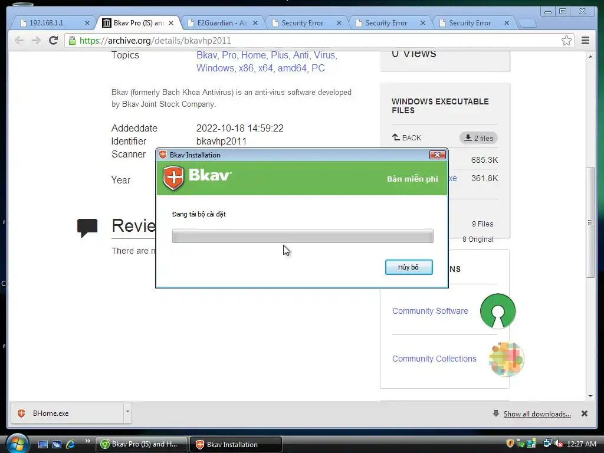Screen dimensions: 604x453
Task: Click the green HTTPS padlock icon
Action: [72, 41]
